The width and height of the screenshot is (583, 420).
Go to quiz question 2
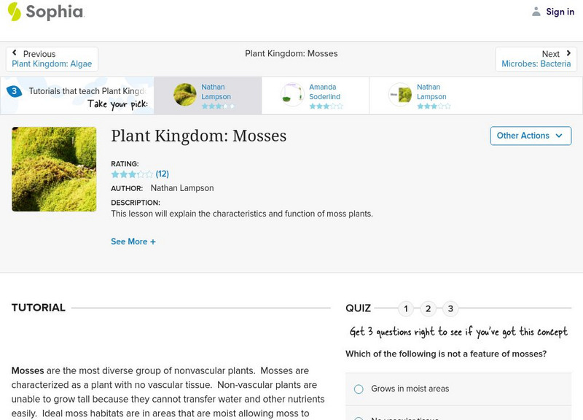(x=429, y=309)
